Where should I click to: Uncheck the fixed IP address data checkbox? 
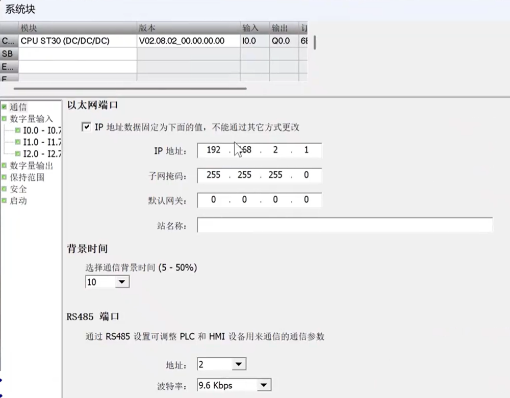[86, 127]
